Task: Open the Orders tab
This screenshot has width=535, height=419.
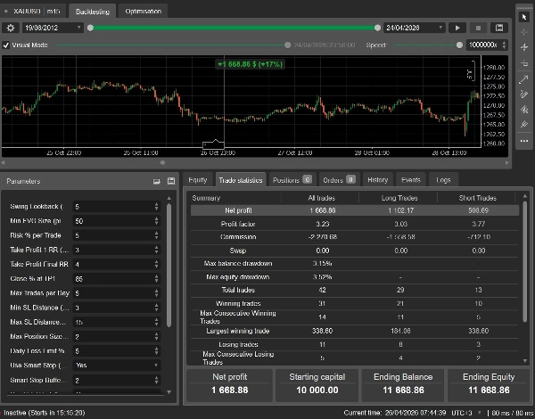Action: point(339,180)
